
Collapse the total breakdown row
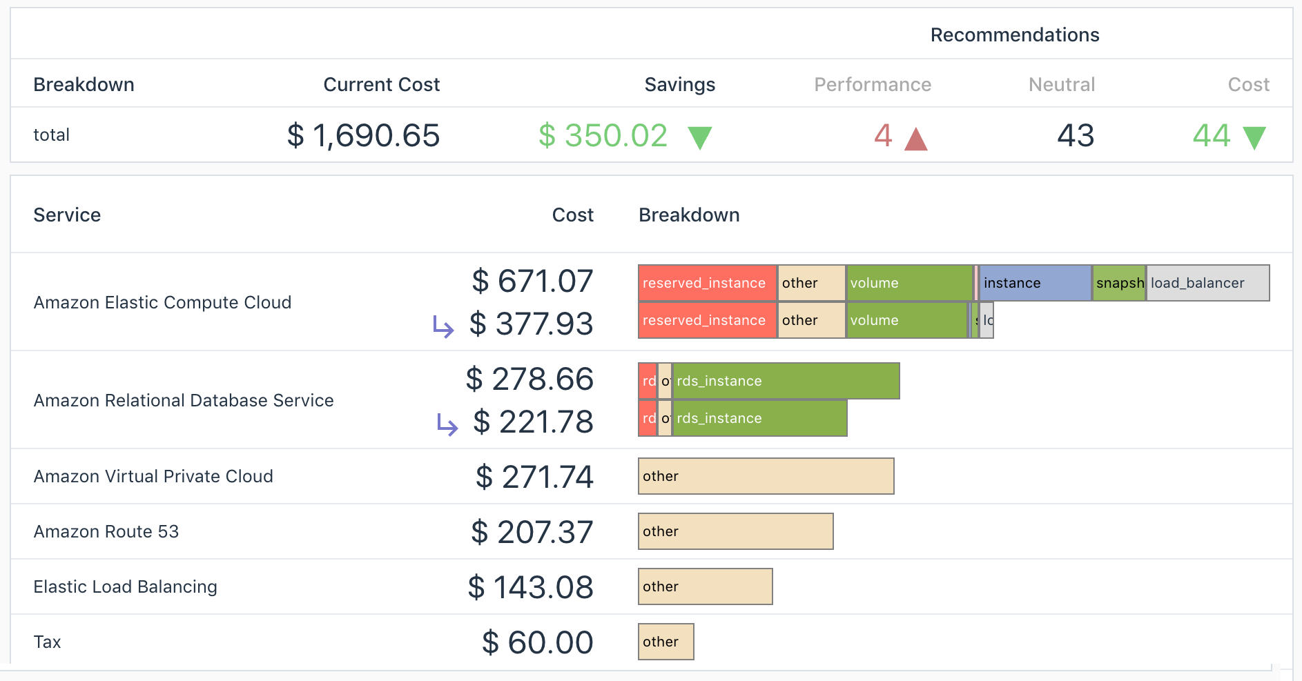coord(51,135)
